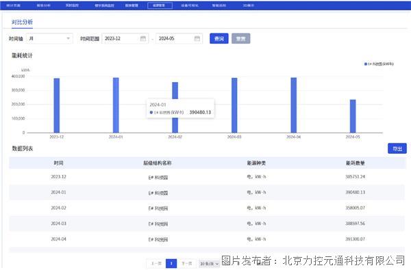
Task: Click value 390480.13 in the table
Action: click(x=355, y=192)
